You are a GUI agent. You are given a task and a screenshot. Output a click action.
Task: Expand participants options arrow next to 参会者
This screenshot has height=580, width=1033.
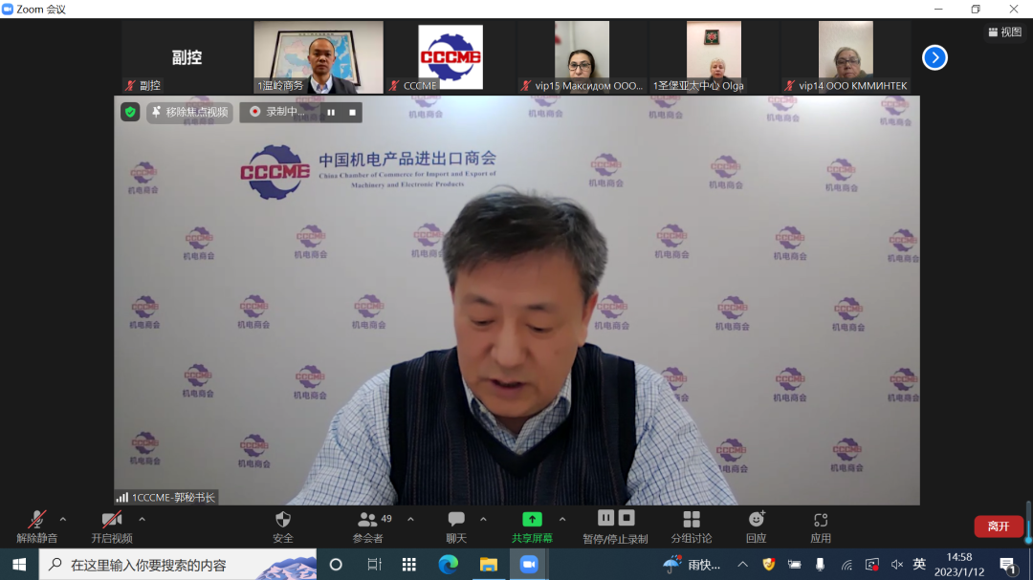pos(411,520)
